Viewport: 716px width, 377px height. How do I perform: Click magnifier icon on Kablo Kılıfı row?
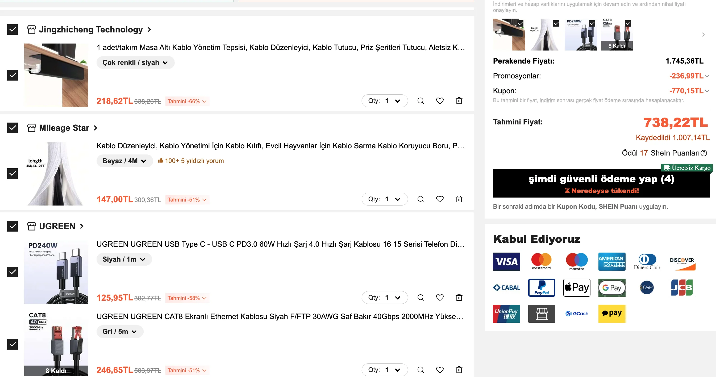pyautogui.click(x=421, y=199)
